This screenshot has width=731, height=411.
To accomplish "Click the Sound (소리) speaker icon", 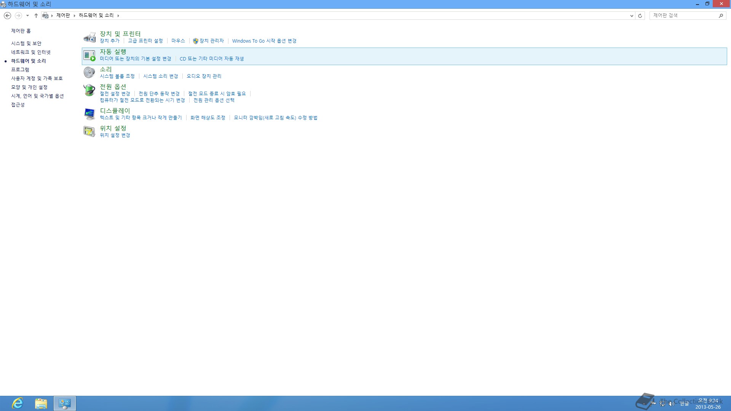I will [x=89, y=72].
